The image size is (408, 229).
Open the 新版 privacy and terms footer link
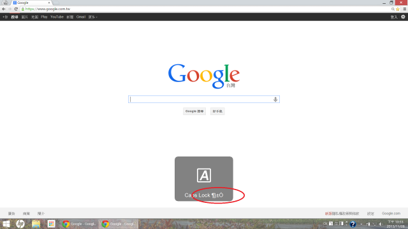coord(342,214)
